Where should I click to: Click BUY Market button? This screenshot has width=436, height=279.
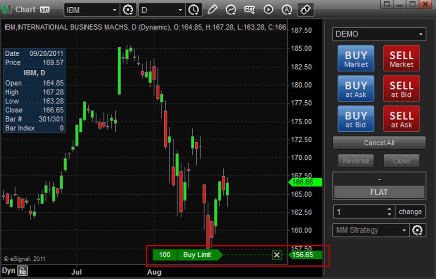click(x=356, y=59)
